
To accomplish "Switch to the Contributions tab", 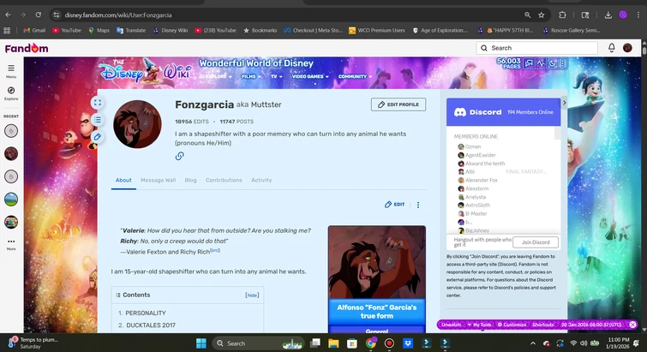I will (x=224, y=180).
